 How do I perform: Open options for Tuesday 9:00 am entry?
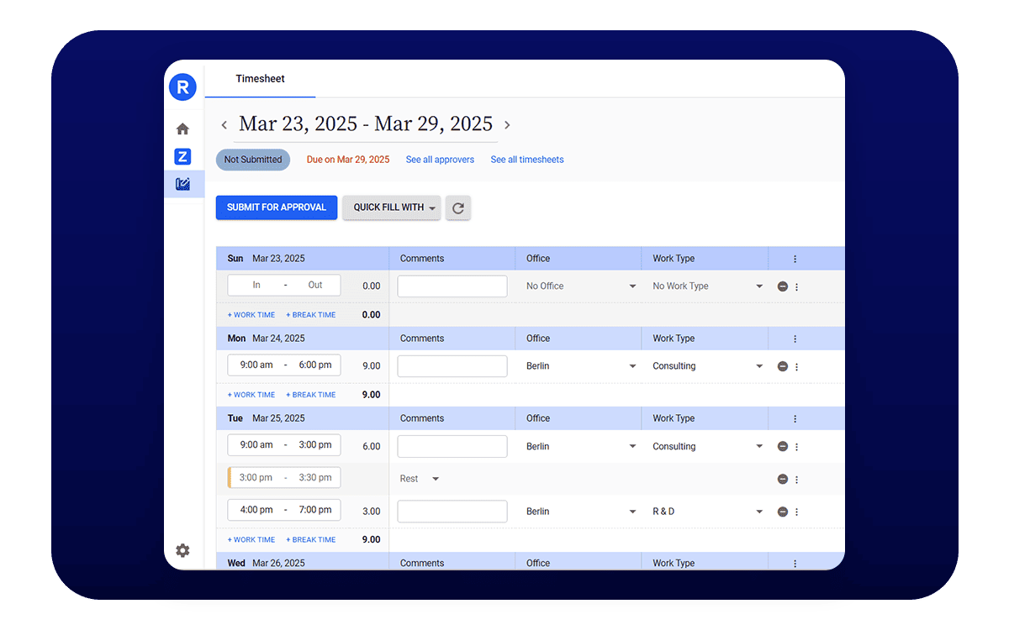(x=797, y=447)
